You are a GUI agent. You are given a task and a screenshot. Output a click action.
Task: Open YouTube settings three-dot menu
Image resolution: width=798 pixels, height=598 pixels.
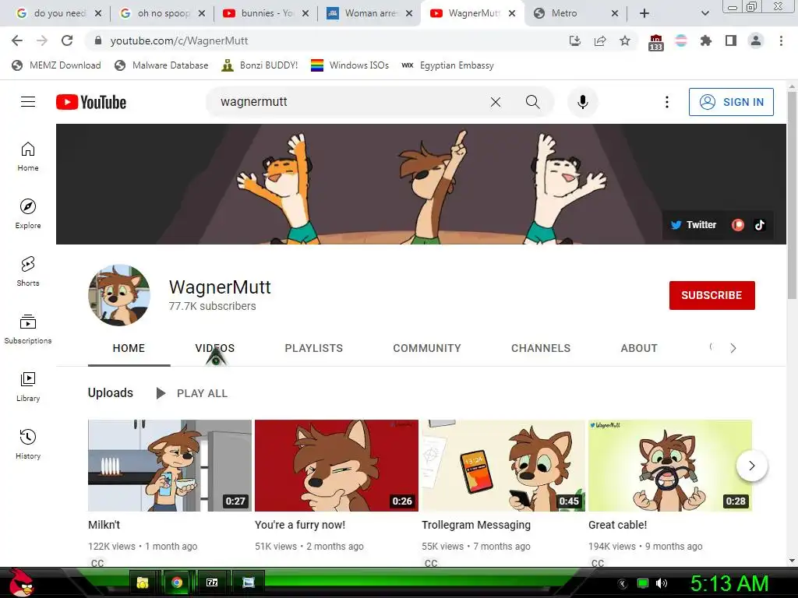click(667, 102)
